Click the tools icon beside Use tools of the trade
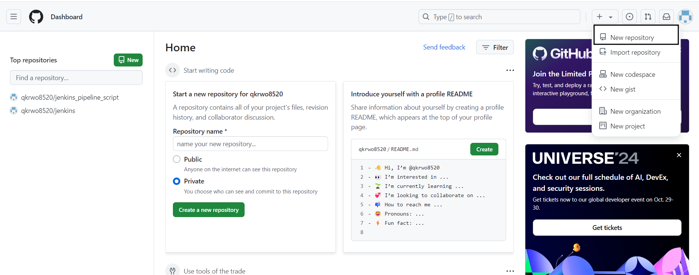 coord(173,271)
